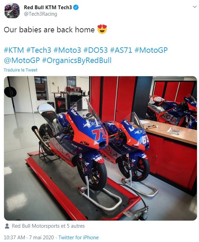Show tagged accounts Red Bull Motorsports et 5 autres
This screenshot has height=242, width=199.
[x=48, y=226]
